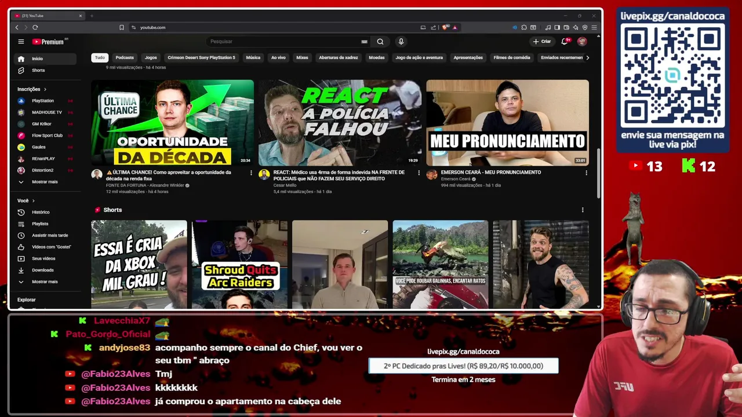Click the Brave Shields lion icon
This screenshot has height=417, width=742.
click(445, 27)
